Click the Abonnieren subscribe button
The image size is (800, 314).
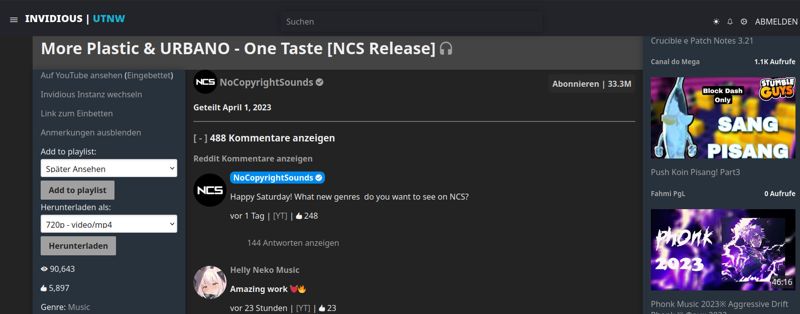[x=592, y=84]
